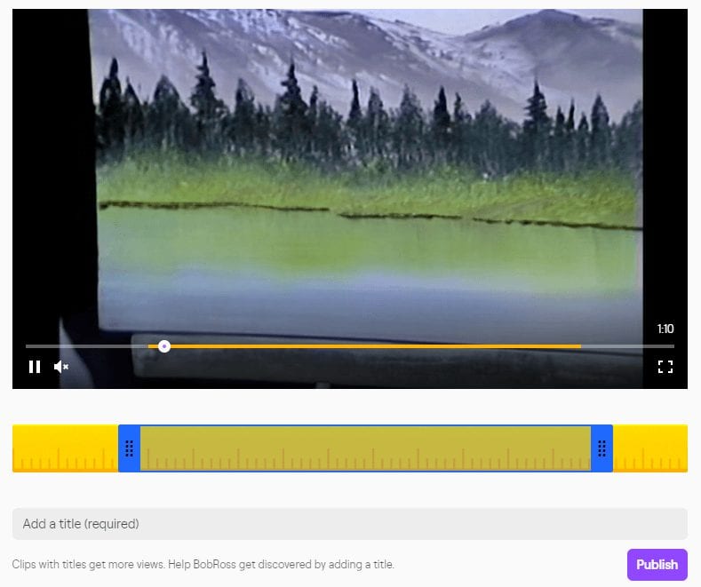This screenshot has height=587, width=701.
Task: Focus the 'Add a title (required)' field
Action: [x=349, y=524]
